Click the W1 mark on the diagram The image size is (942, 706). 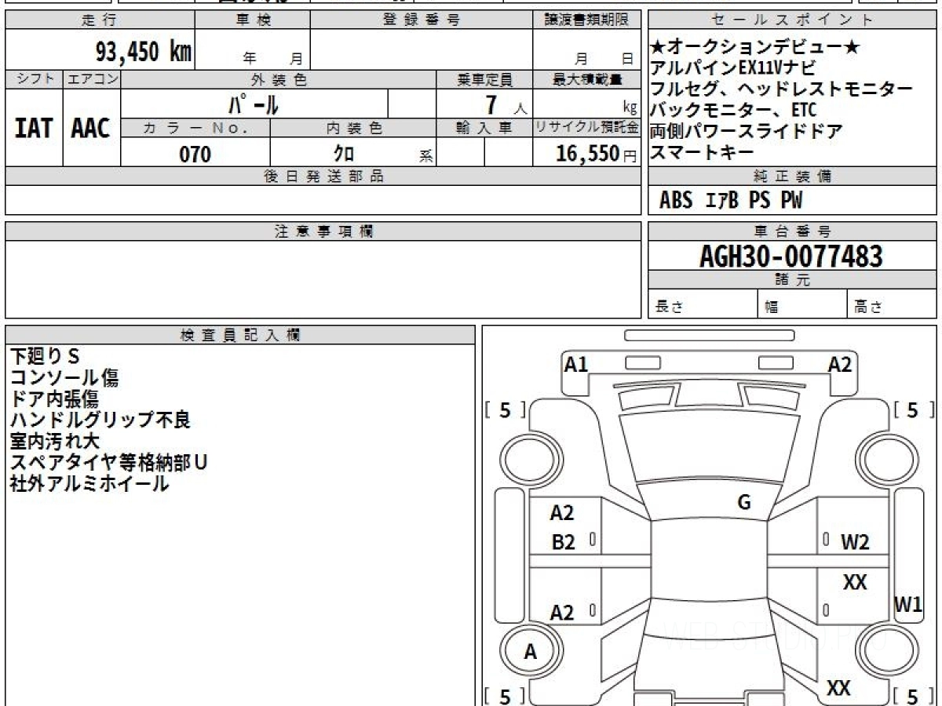point(908,605)
